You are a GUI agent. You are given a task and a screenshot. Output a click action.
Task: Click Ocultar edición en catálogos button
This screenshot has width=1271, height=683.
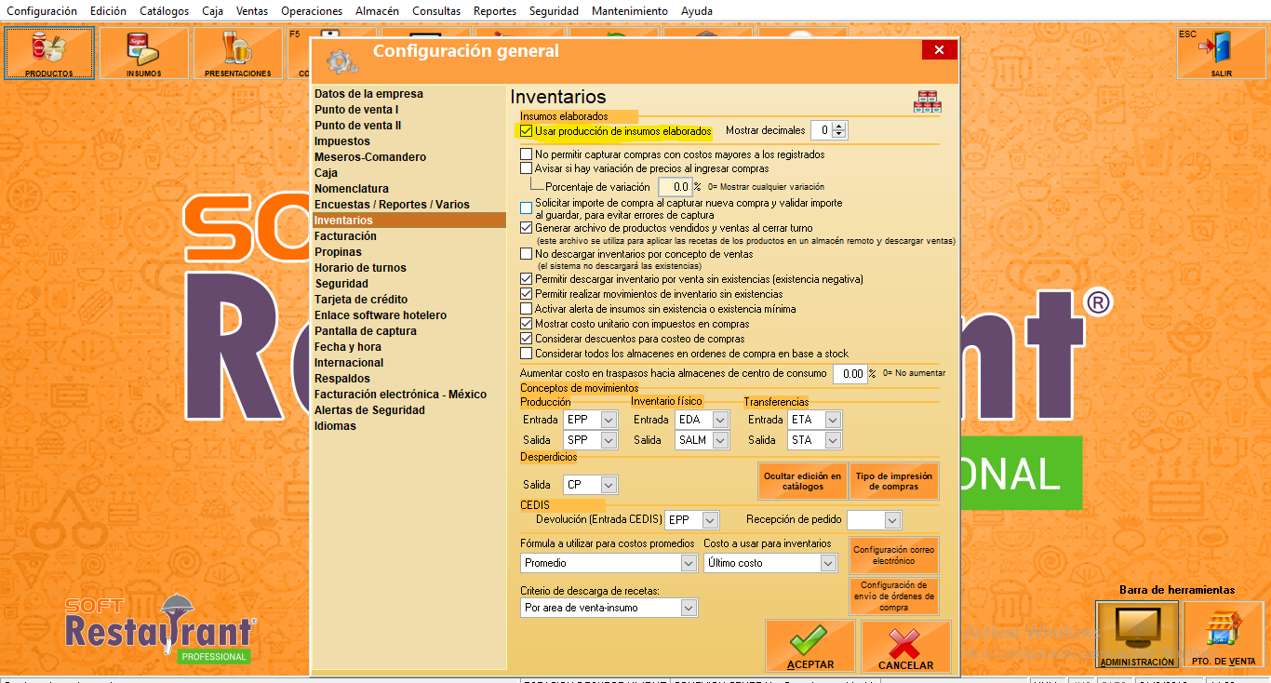point(802,481)
